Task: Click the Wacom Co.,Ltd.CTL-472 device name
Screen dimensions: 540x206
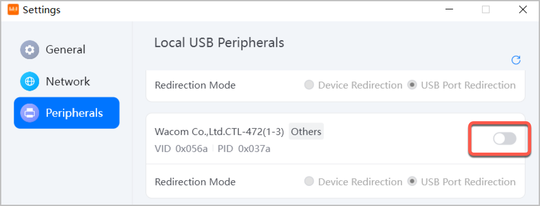Action: pyautogui.click(x=219, y=131)
